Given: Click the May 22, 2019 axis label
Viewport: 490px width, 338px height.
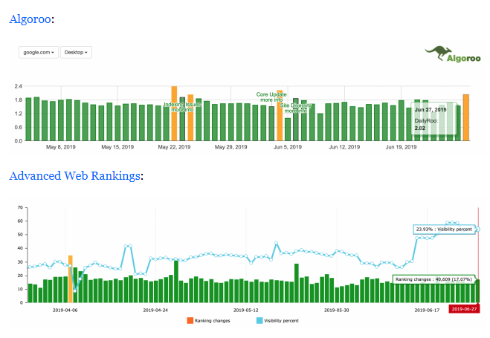Looking at the screenshot, I should [x=174, y=147].
